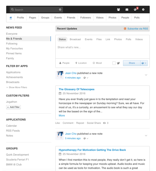Tick the Twitter auto-post checkbox
The width and height of the screenshot is (156, 171).
[x=114, y=63]
